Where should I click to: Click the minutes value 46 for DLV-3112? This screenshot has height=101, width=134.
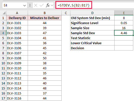[x=45, y=78]
